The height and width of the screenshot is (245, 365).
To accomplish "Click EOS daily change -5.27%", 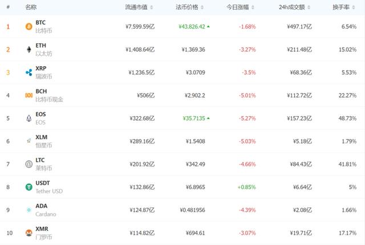I will pos(247,119).
